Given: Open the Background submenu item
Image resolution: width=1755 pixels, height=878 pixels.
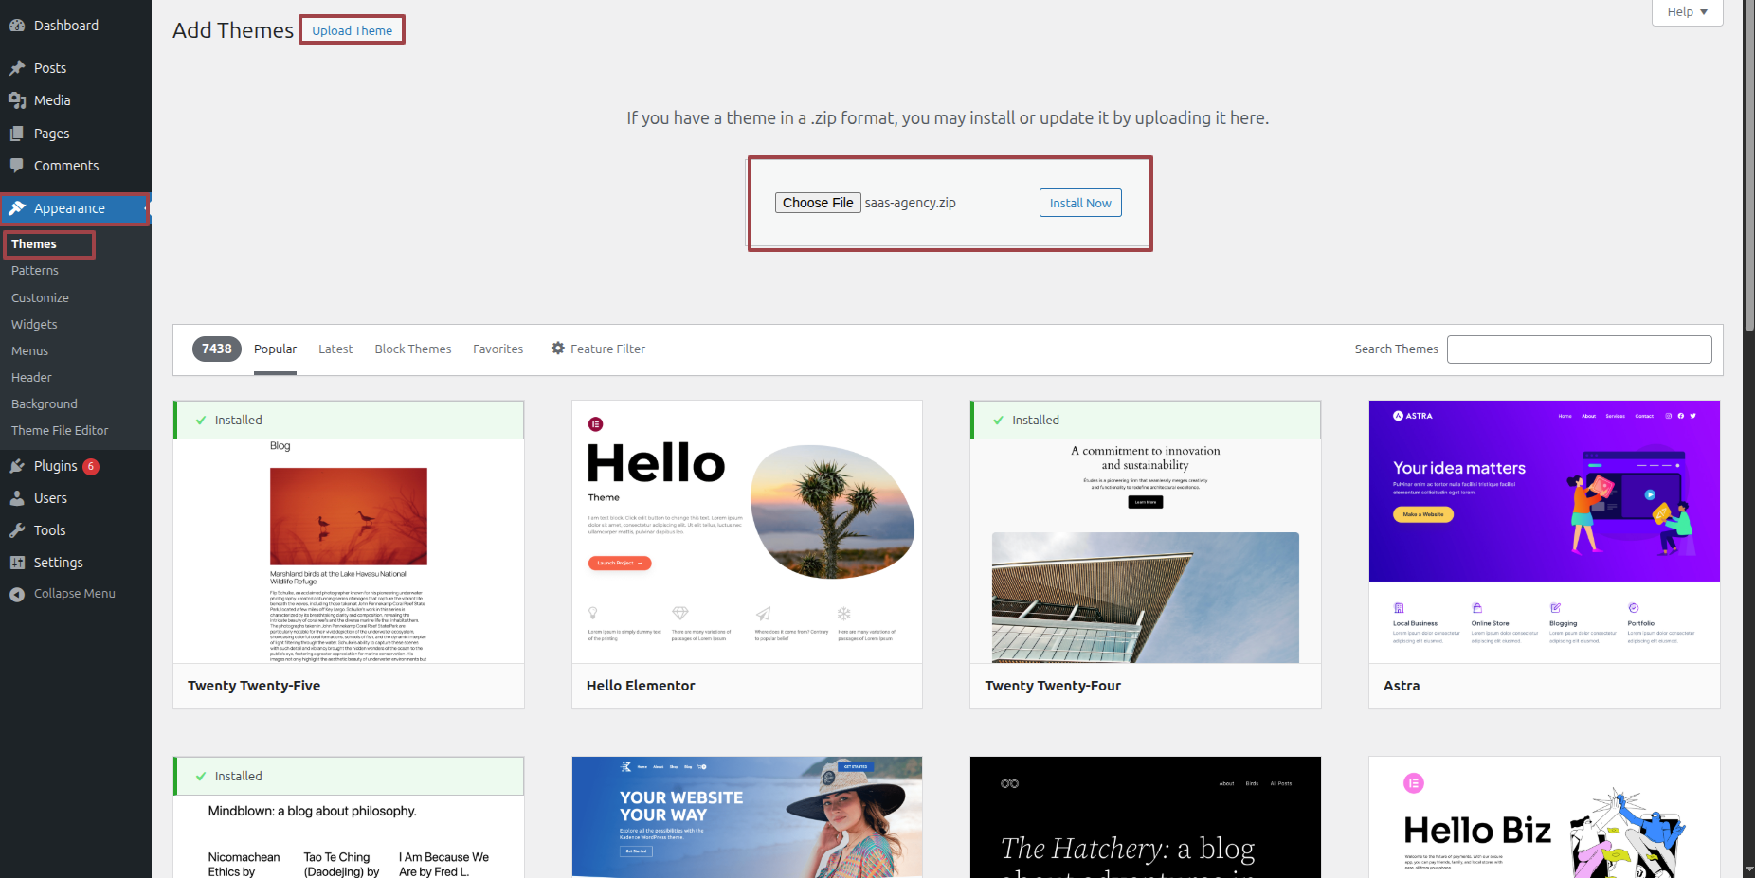Looking at the screenshot, I should 45,403.
